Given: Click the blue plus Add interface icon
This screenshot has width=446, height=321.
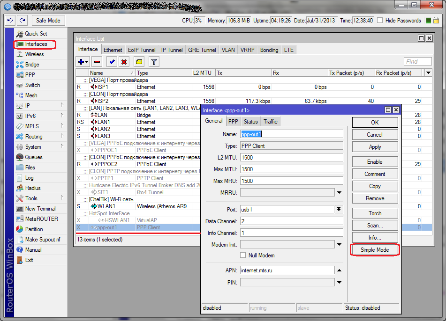Looking at the screenshot, I should pyautogui.click(x=81, y=62).
